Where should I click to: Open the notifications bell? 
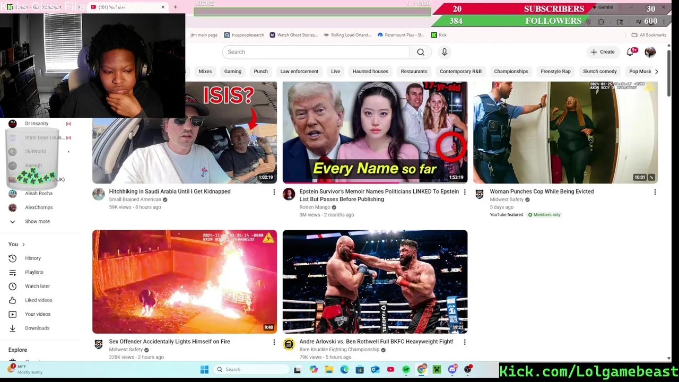[x=630, y=52]
